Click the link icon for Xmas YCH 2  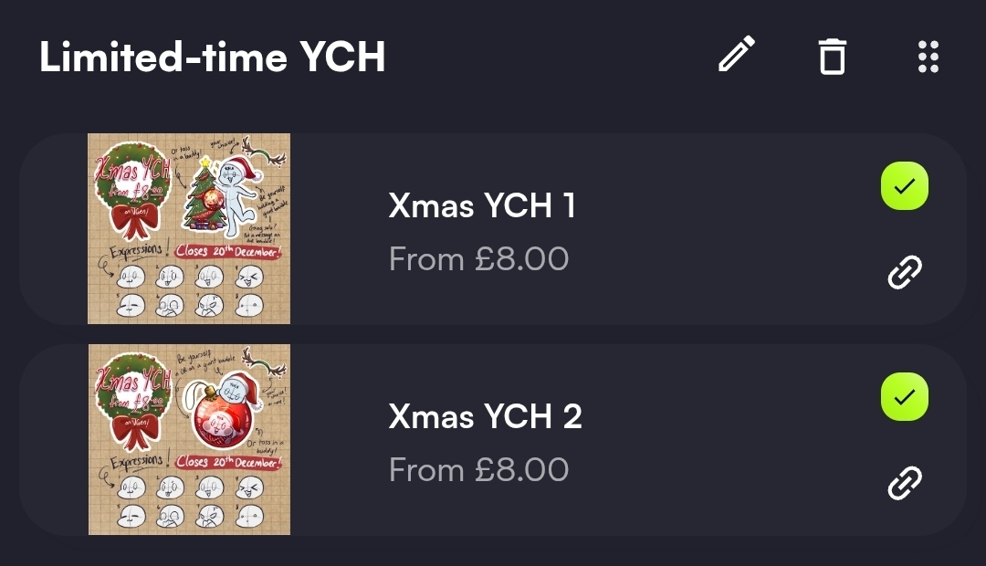905,483
